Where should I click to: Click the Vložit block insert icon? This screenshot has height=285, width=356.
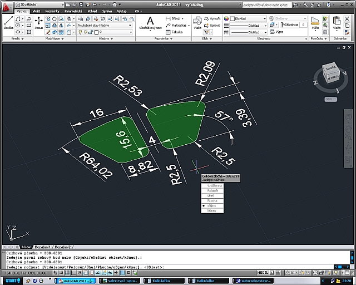[197, 23]
